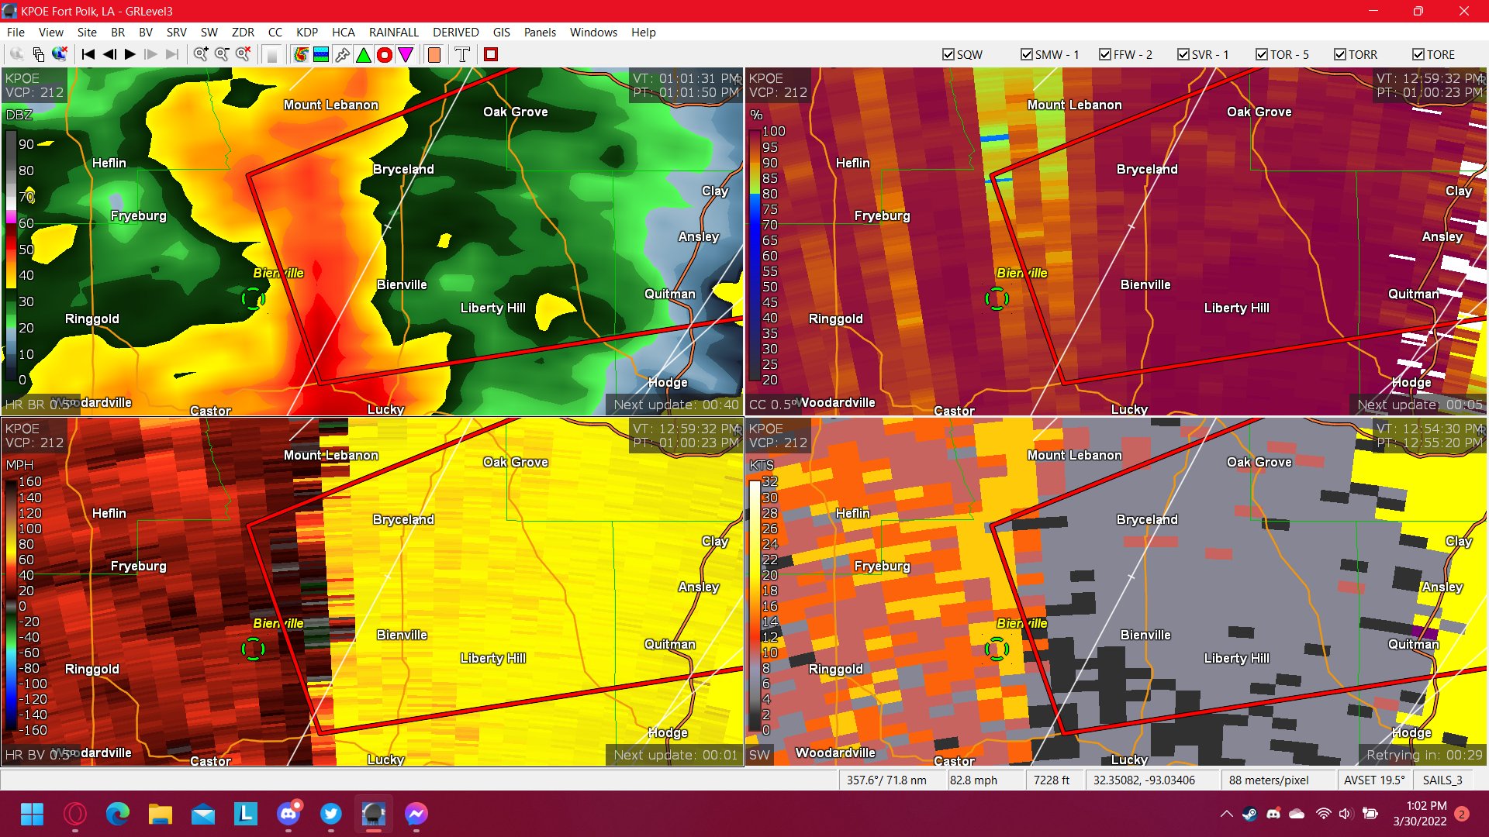
Task: Click the SAILS_3 status bar item
Action: (1444, 780)
